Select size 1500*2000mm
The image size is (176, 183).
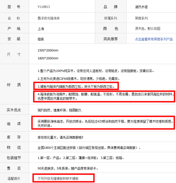(x=48, y=50)
